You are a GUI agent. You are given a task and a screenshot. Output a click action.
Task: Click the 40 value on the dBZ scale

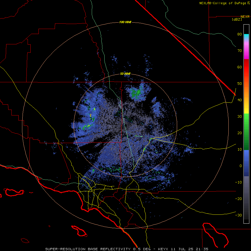[240, 100]
